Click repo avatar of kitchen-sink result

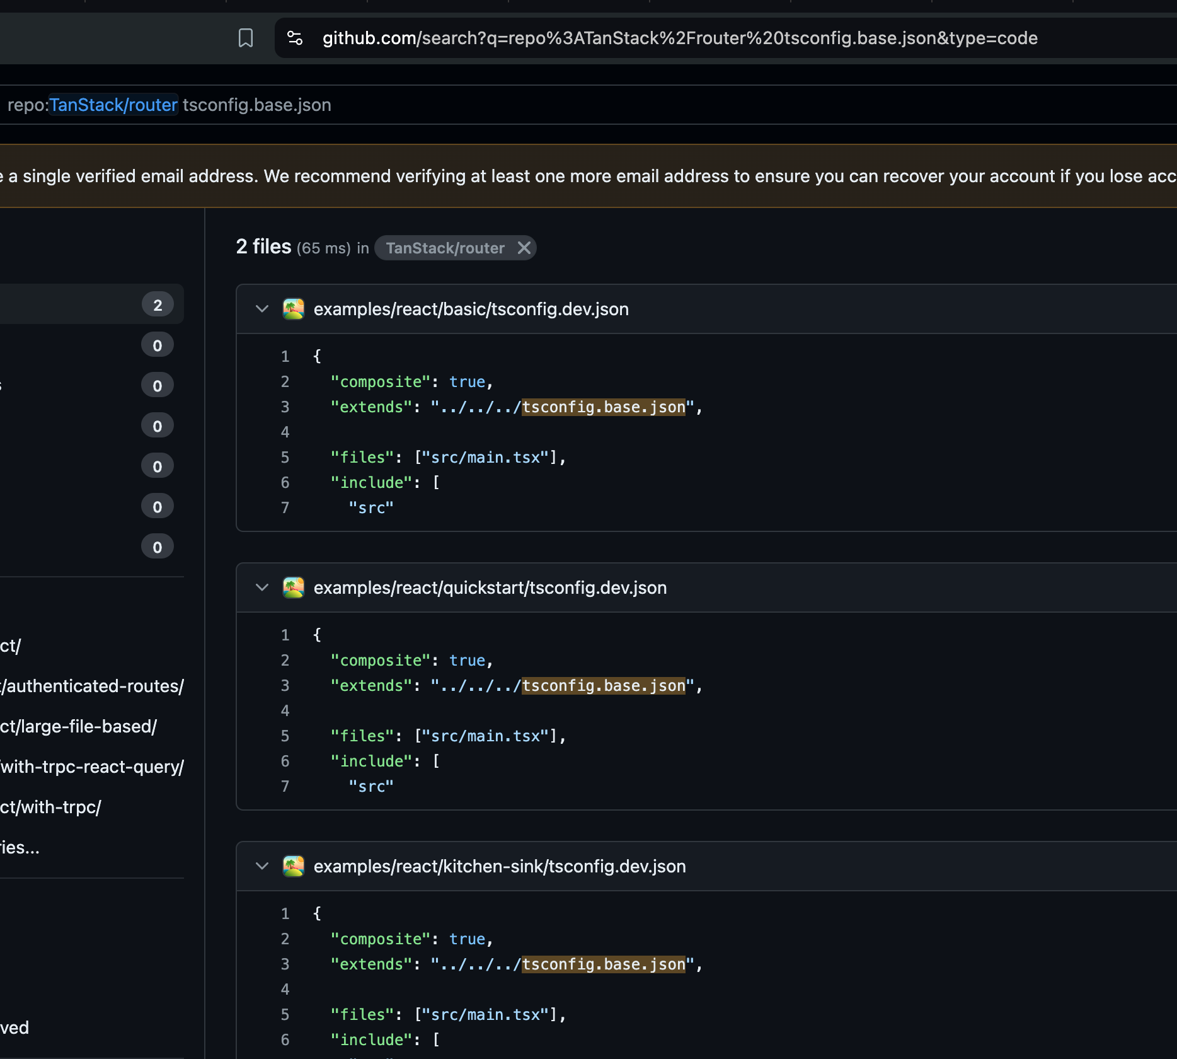coord(294,866)
